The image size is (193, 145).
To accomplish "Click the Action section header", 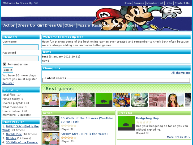I will pyautogui.click(x=79, y=113).
